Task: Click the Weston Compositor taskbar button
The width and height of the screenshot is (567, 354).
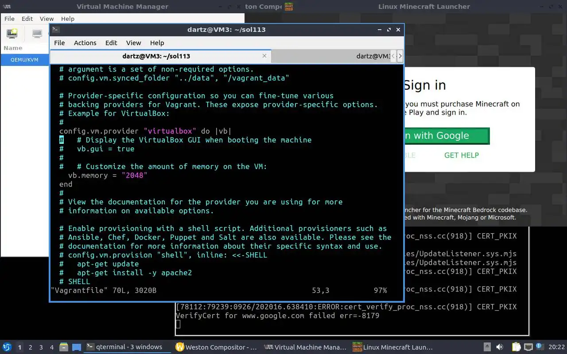Action: (216, 347)
